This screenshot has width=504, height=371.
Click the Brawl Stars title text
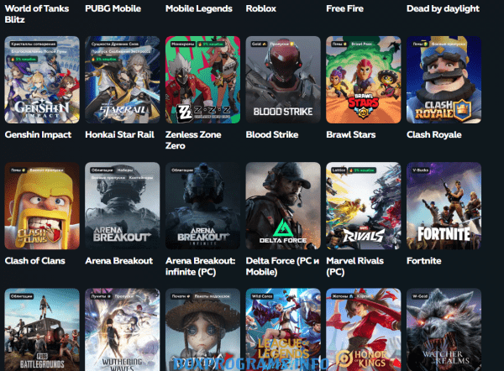[x=350, y=134]
